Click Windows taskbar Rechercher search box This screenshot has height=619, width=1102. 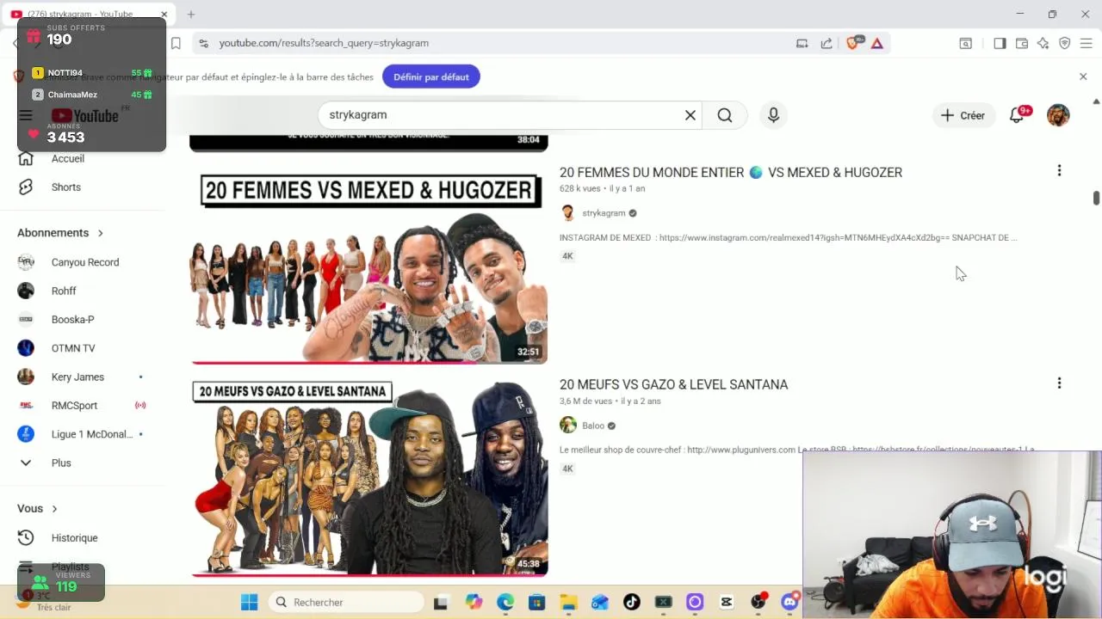pos(345,602)
